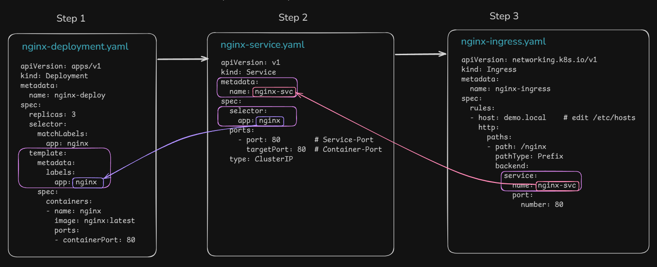The width and height of the screenshot is (657, 267).
Task: Click the Step 2 heading
Action: [x=293, y=18]
